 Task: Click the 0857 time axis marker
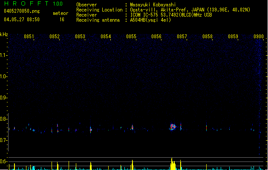pyautogui.click(x=182, y=37)
